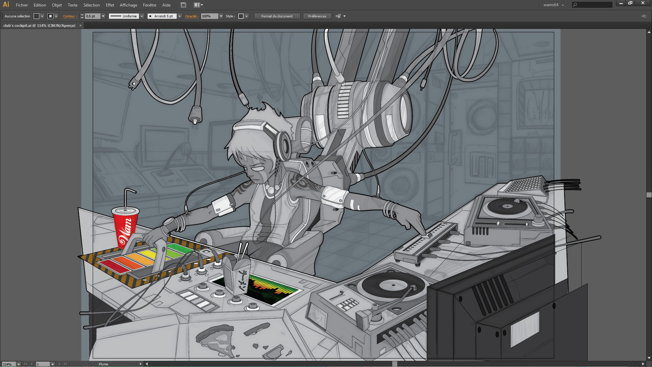Expand the stroke weight dropdown
This screenshot has height=367, width=652.
tap(103, 16)
